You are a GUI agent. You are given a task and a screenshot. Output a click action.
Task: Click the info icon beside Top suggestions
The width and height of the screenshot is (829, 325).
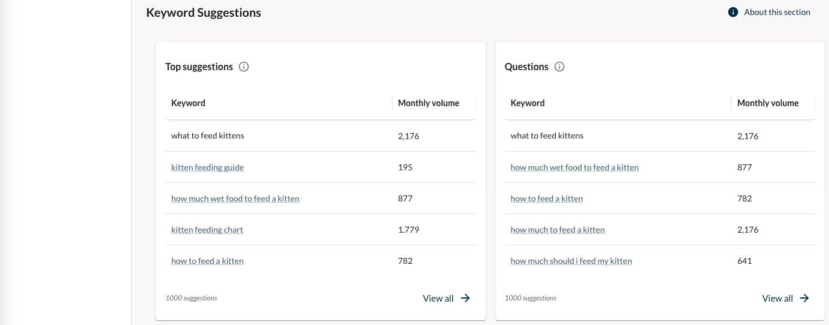pyautogui.click(x=244, y=67)
